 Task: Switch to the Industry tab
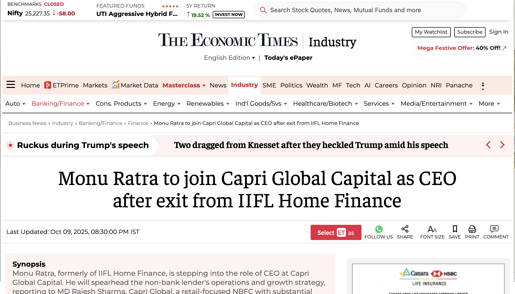click(x=244, y=85)
